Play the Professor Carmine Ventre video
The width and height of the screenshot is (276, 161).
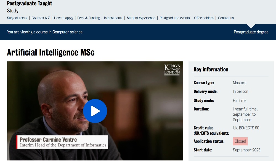[95, 111]
